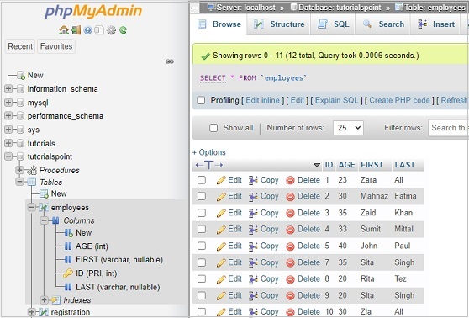
Task: Click the Explain SQL link
Action: (336, 100)
